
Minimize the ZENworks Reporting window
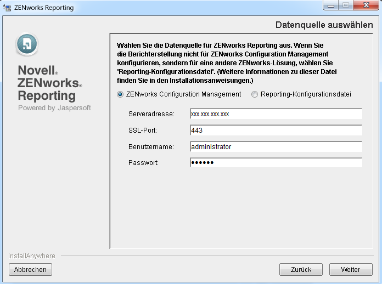click(x=330, y=5)
